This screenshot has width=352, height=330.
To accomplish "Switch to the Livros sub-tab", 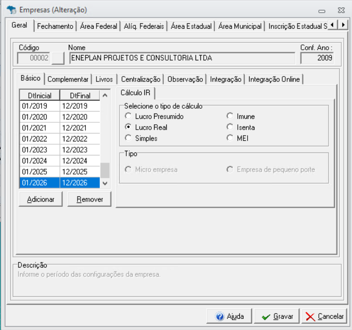I will coord(104,79).
